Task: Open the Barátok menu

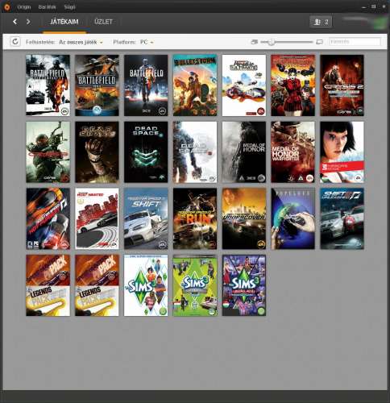Action: click(47, 7)
